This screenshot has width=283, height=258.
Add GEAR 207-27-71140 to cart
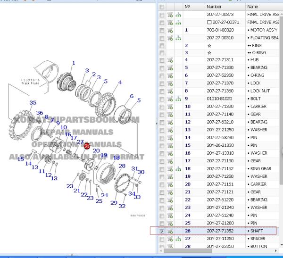coord(170,114)
